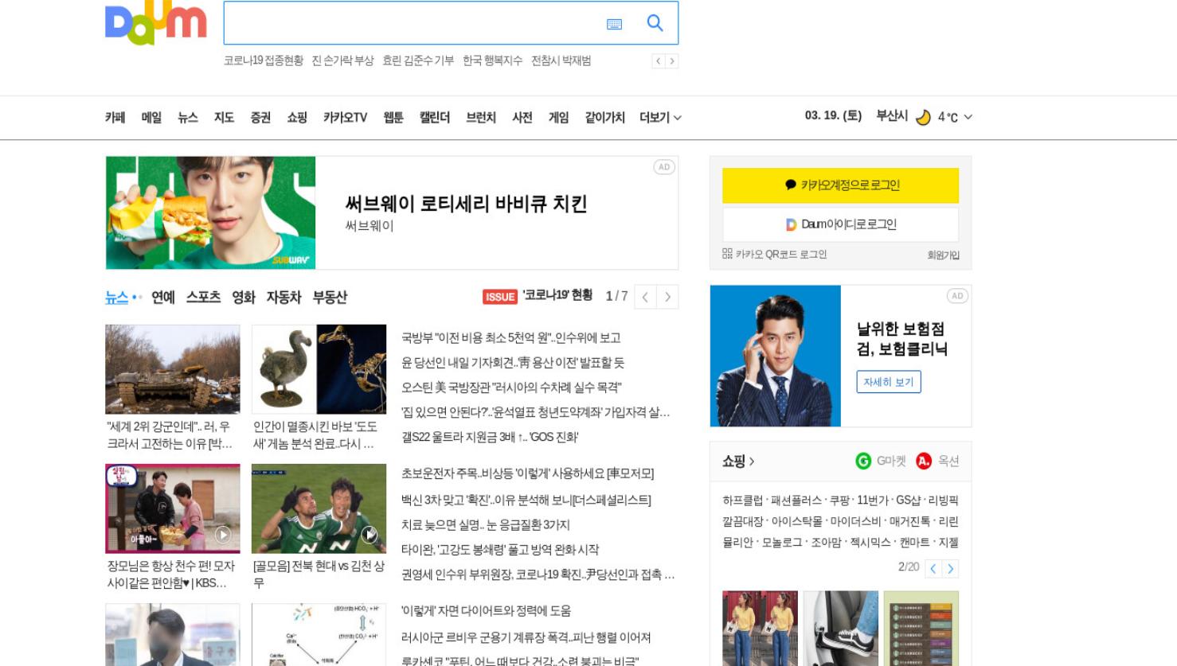Open the G마켓 shopping link

tap(881, 461)
